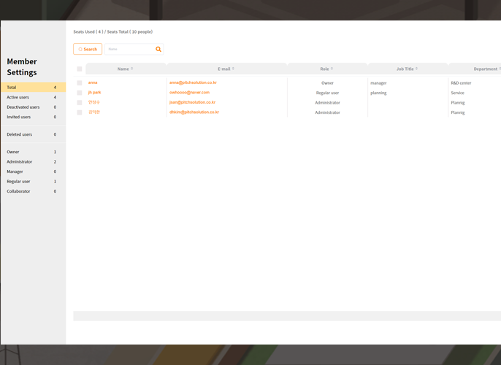Filter by Administrator role in sidebar
This screenshot has width=501, height=365.
34,161
